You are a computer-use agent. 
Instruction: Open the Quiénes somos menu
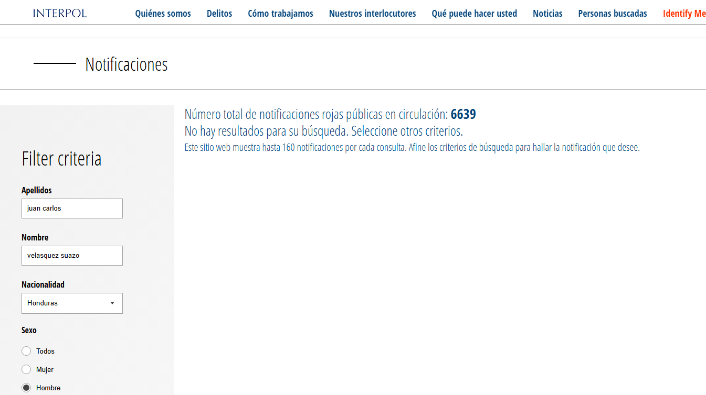coord(163,14)
